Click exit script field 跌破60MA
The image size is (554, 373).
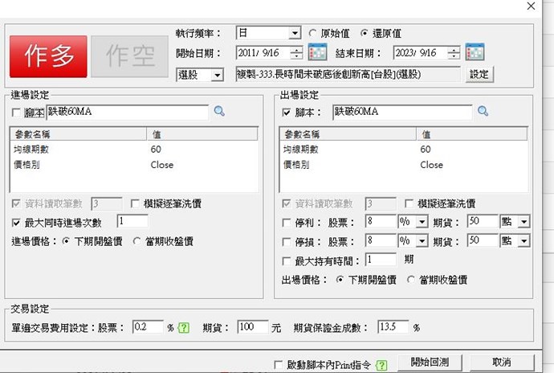402,113
